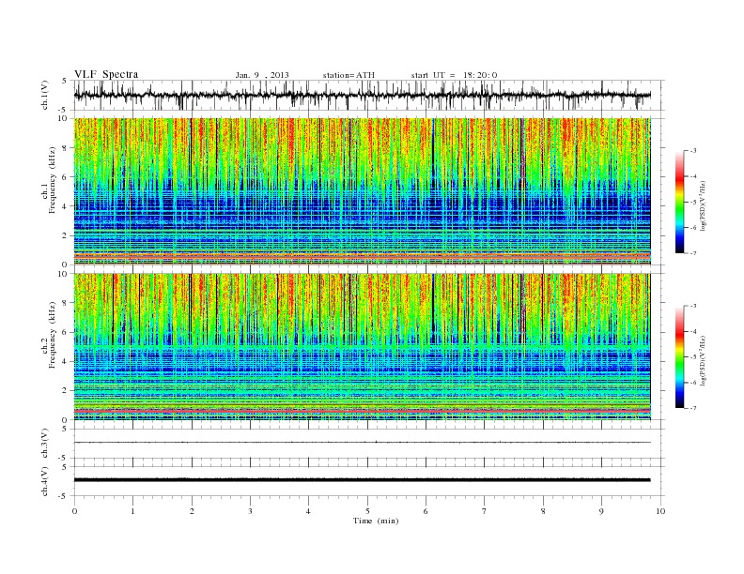
Task: Click the "8" kHz tick of ch.1 spectrogram
Action: (65, 148)
